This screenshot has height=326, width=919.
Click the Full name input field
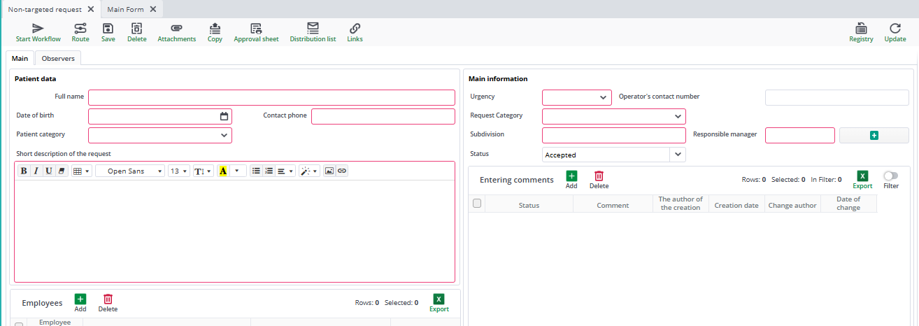(x=271, y=97)
